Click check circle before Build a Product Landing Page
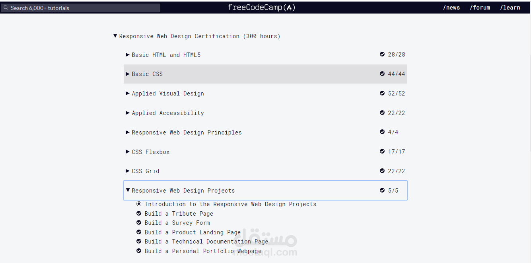 [x=139, y=232]
